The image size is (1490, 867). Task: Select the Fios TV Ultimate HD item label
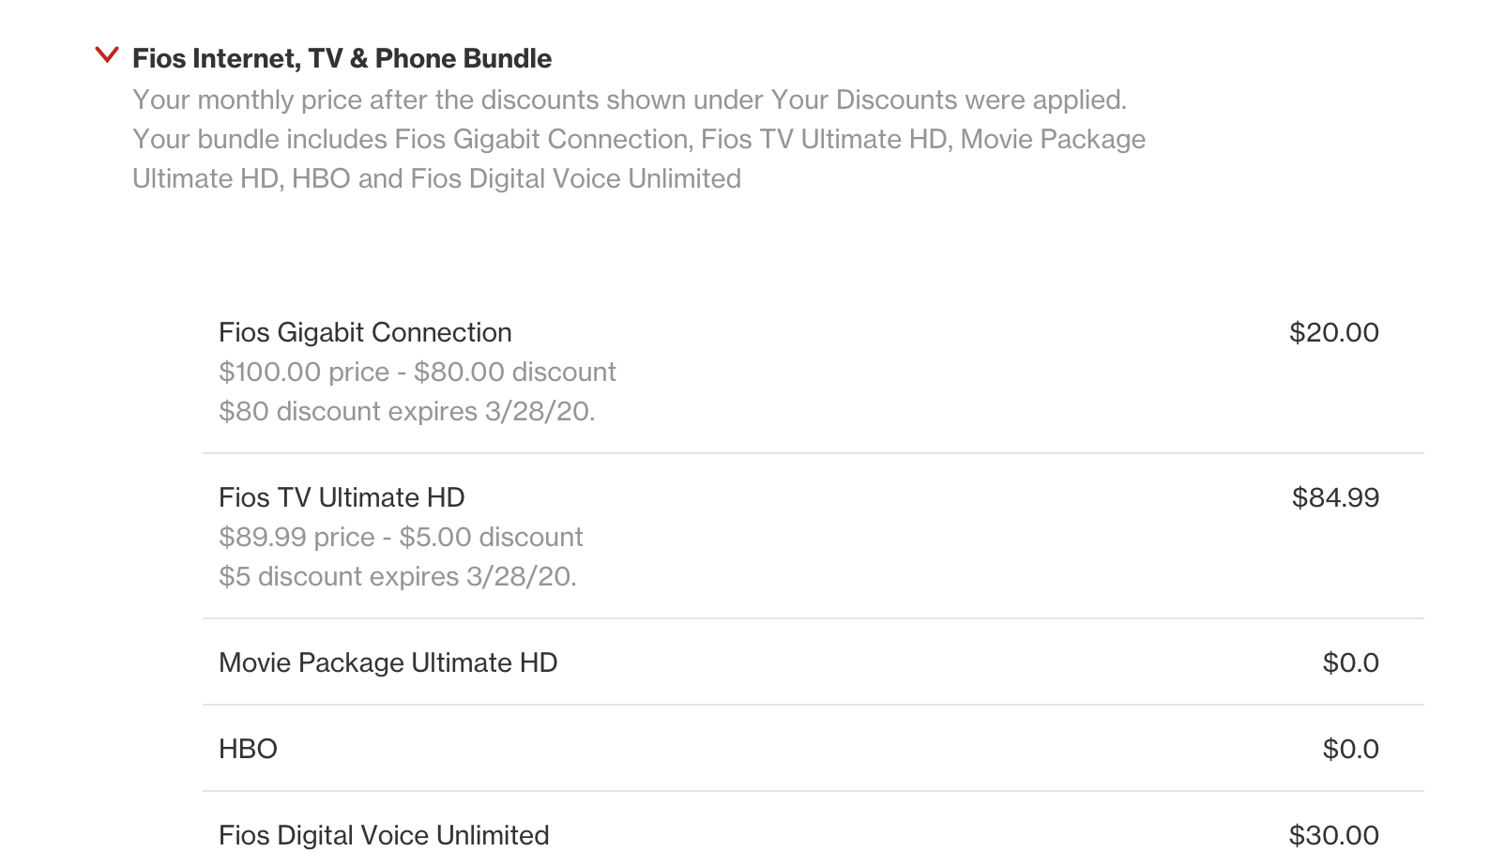point(342,497)
